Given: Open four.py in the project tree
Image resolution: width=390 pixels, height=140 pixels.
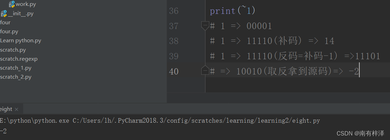Looking at the screenshot, I should (x=9, y=32).
